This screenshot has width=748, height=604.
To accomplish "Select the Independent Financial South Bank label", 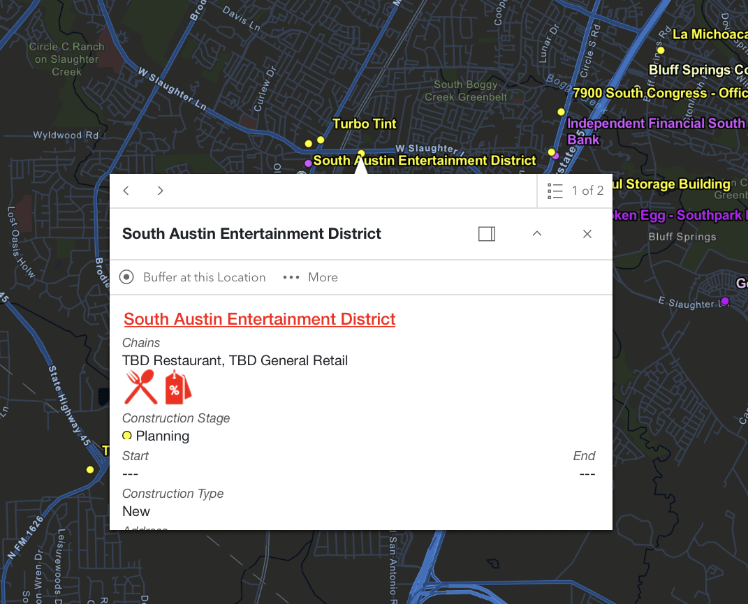I will pyautogui.click(x=657, y=131).
